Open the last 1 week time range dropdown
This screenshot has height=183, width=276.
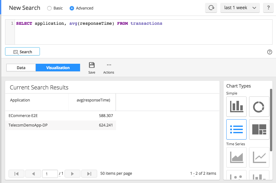tap(240, 8)
